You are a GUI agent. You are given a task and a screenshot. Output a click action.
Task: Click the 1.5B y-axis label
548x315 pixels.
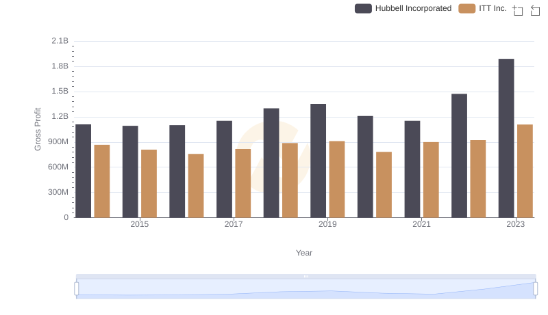60,92
